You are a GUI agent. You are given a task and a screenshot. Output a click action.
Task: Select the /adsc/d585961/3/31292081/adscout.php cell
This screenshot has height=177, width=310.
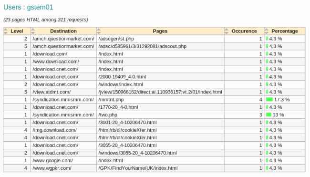(x=160, y=46)
